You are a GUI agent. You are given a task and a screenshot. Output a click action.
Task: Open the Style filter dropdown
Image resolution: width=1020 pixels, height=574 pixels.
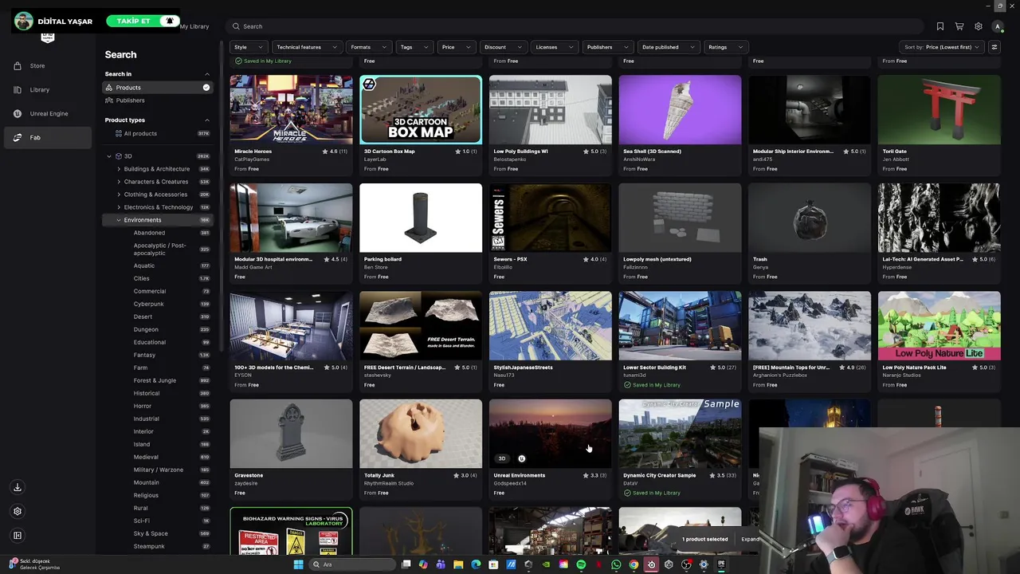tap(249, 47)
